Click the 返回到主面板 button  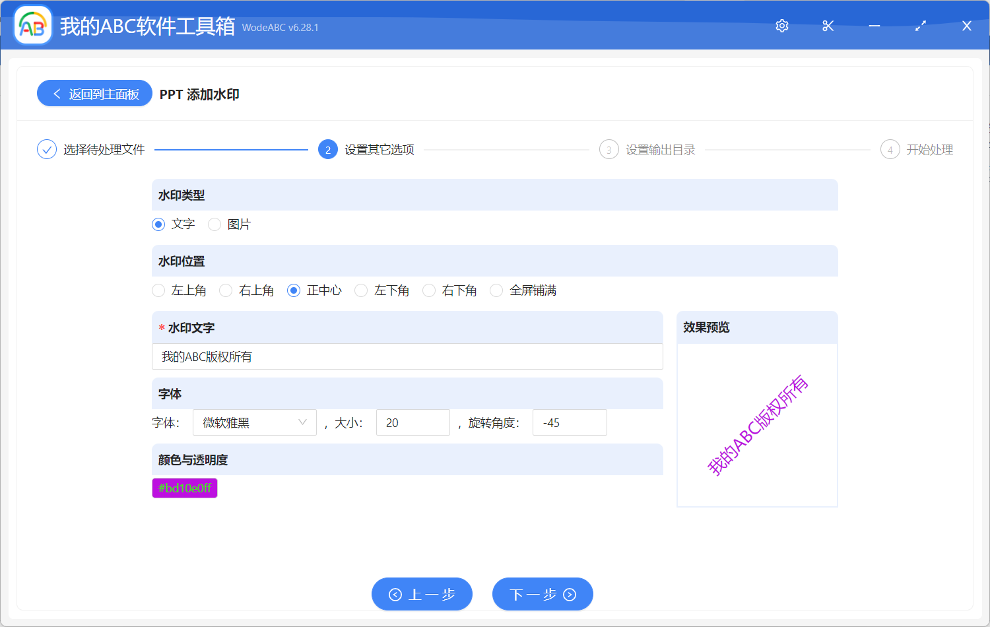[x=94, y=93]
